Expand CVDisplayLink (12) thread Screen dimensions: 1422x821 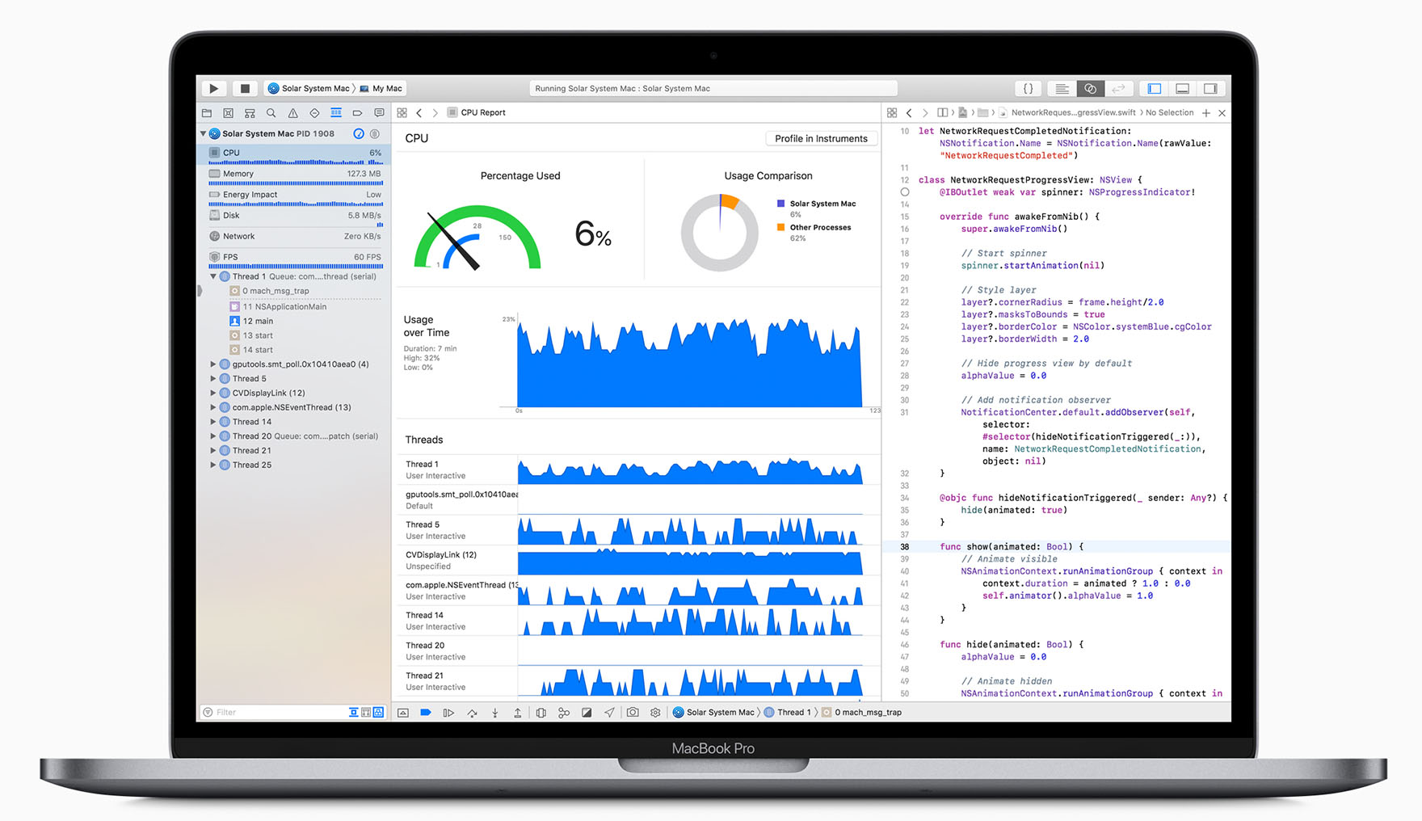tap(213, 393)
